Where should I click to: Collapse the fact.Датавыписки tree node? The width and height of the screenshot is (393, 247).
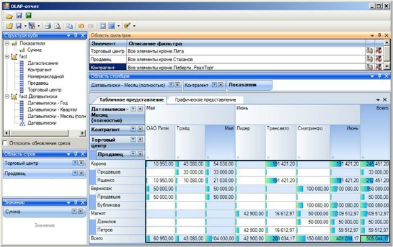point(7,96)
